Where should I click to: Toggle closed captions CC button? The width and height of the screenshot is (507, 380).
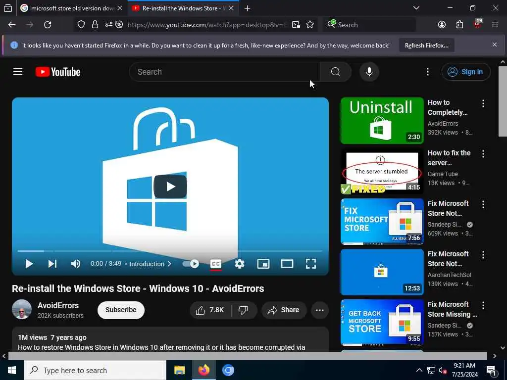click(216, 264)
